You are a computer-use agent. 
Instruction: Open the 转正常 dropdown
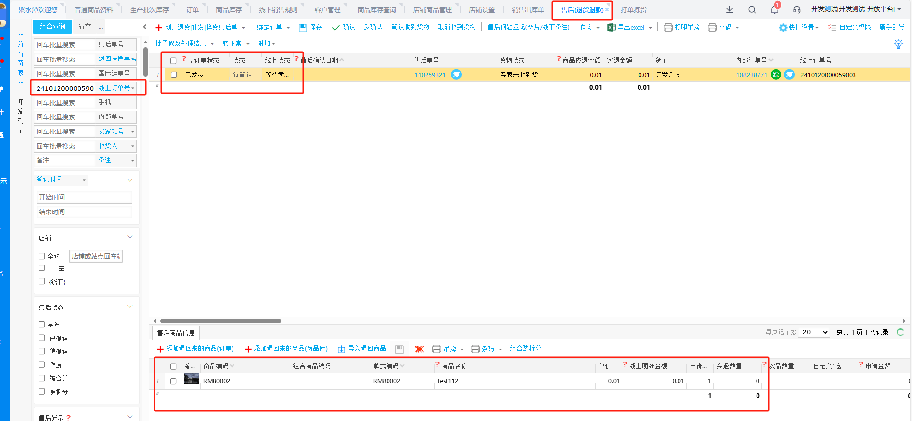pyautogui.click(x=236, y=44)
